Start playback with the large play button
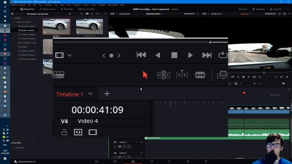Image resolution: width=292 pixels, height=164 pixels. point(190,55)
